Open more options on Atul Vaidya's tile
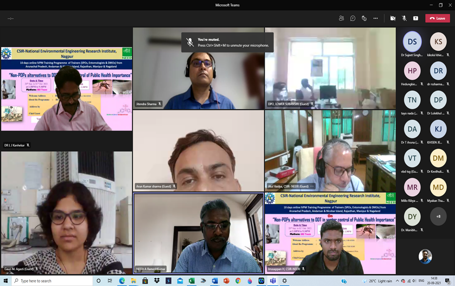455x286 pixels. point(312,186)
